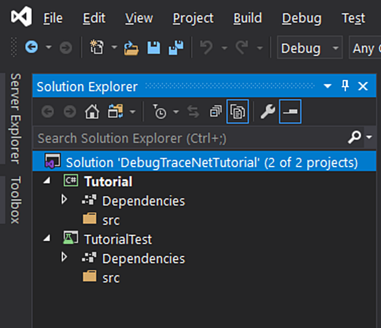The image size is (381, 328).
Task: Toggle the Preview Selected Items button
Action: coord(291,111)
